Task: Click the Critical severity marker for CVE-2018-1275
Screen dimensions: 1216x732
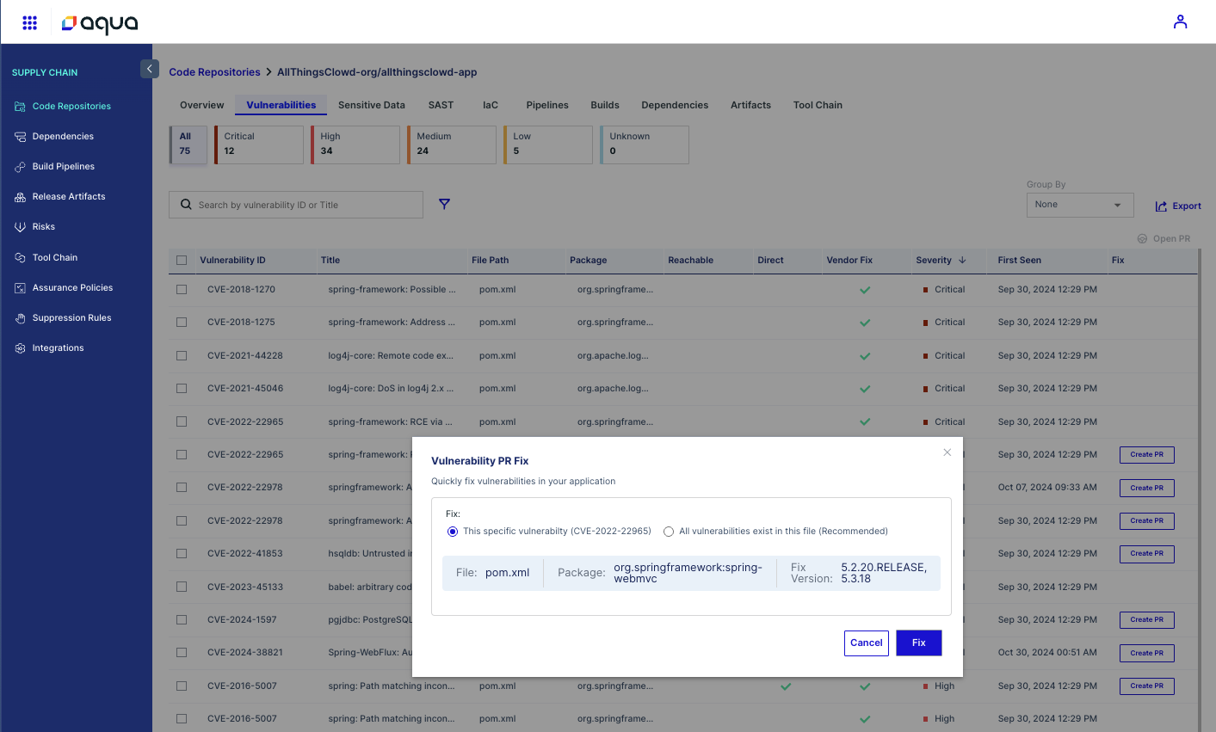Action: click(x=925, y=323)
